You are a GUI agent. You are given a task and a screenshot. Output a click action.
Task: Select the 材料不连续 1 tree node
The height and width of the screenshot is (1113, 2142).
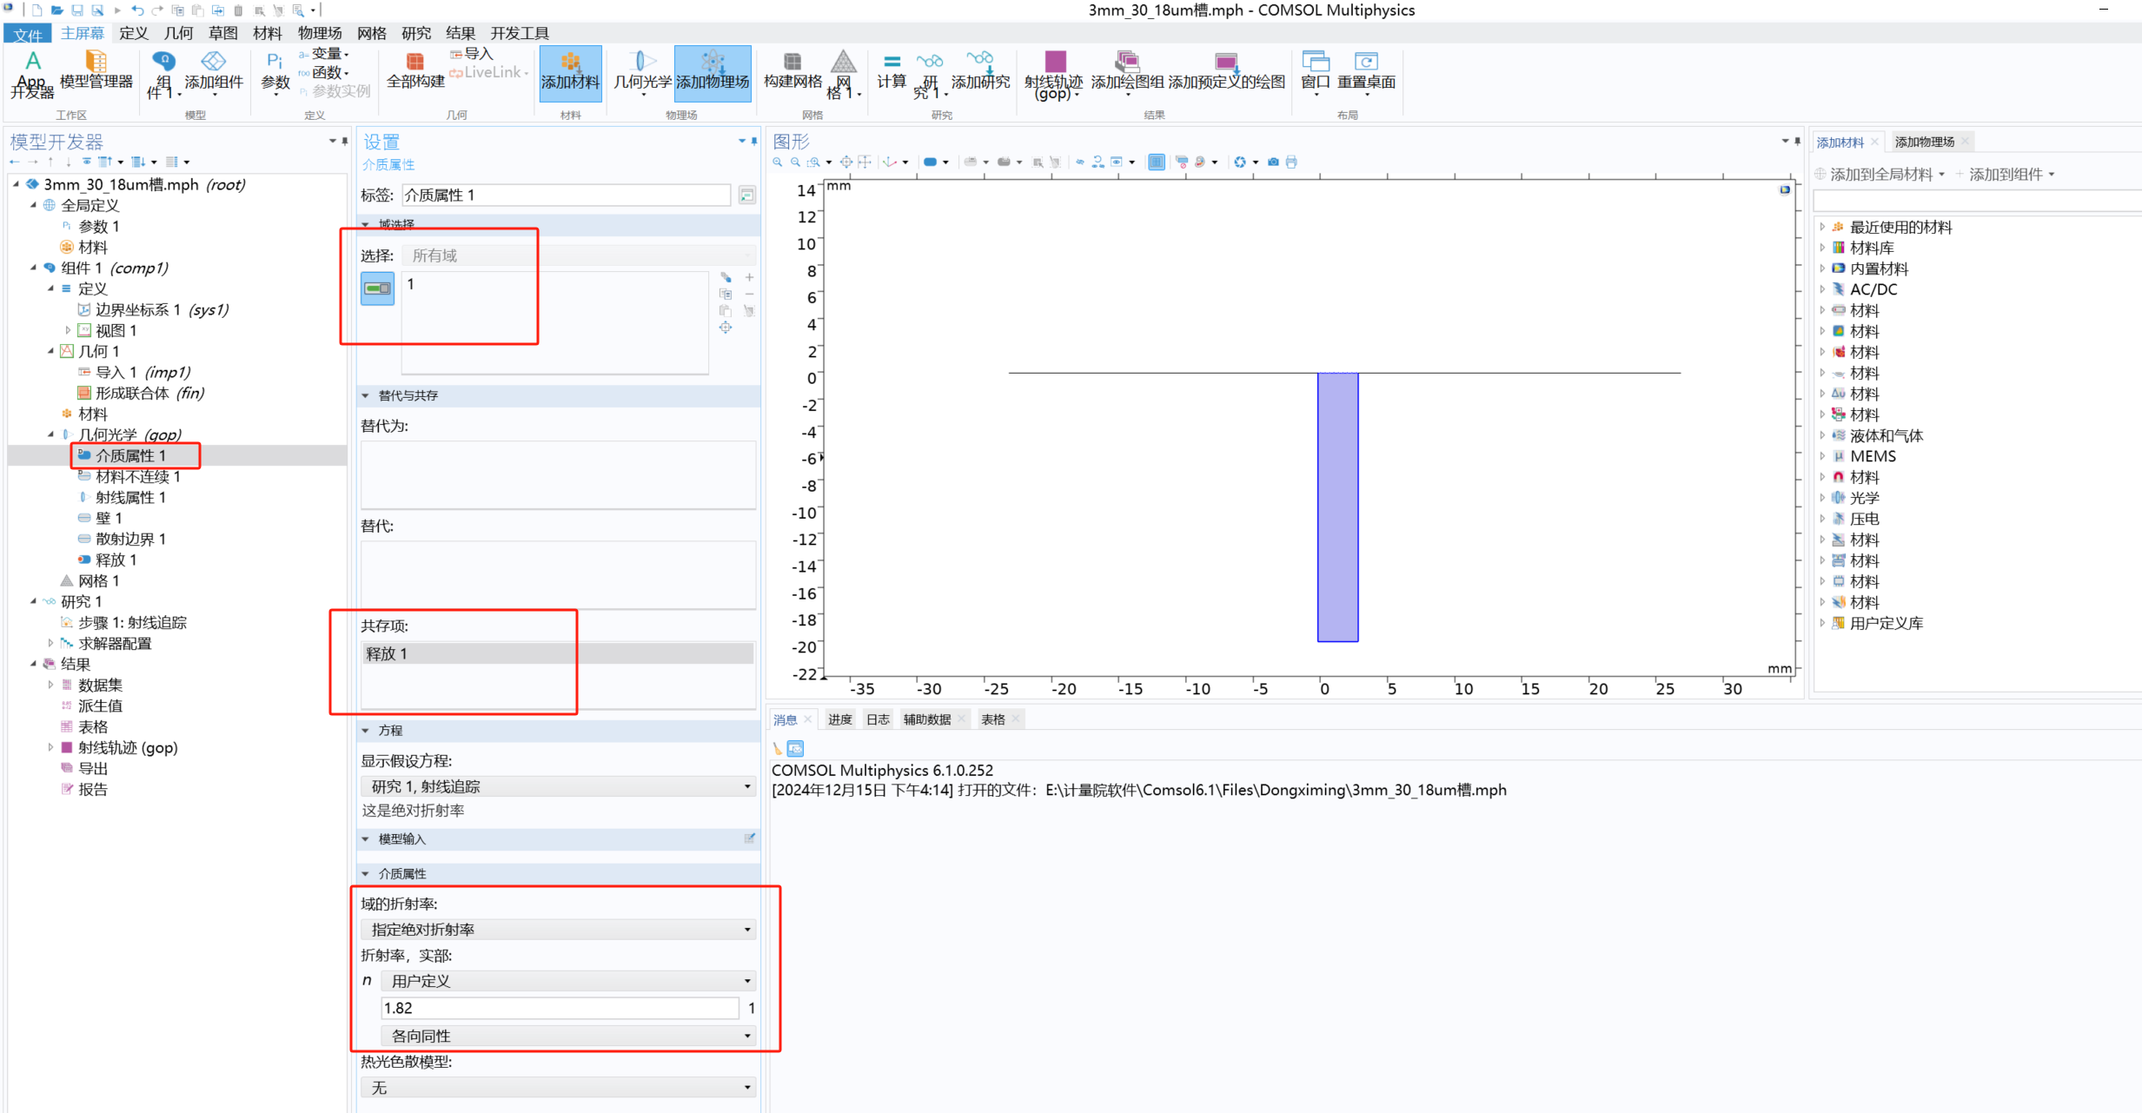pyautogui.click(x=137, y=476)
